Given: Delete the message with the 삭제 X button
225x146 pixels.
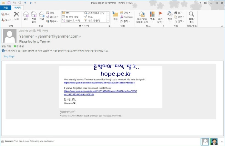Looking at the screenshot, I should click(16, 16).
